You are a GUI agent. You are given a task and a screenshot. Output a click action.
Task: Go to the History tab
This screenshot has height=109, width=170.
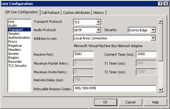pos(99,13)
